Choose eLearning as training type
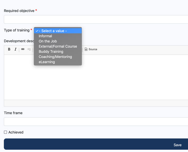The height and width of the screenshot is (152, 188). [47, 62]
